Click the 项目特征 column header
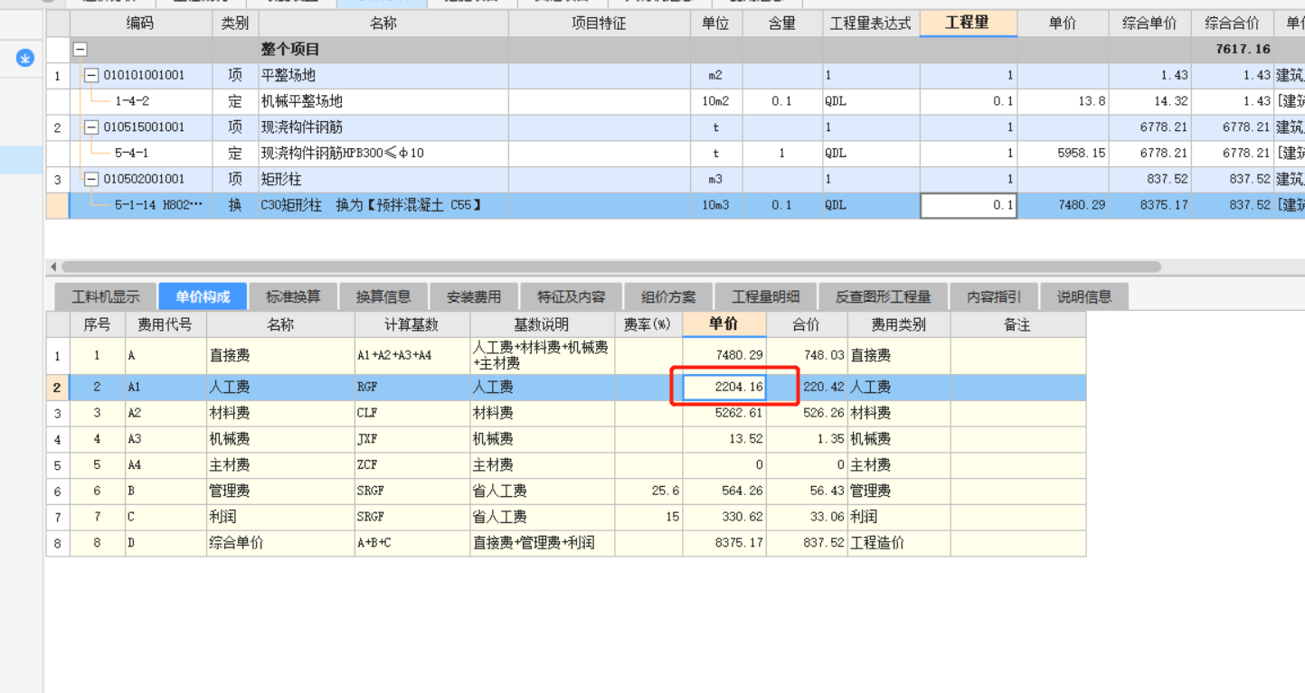 point(599,23)
